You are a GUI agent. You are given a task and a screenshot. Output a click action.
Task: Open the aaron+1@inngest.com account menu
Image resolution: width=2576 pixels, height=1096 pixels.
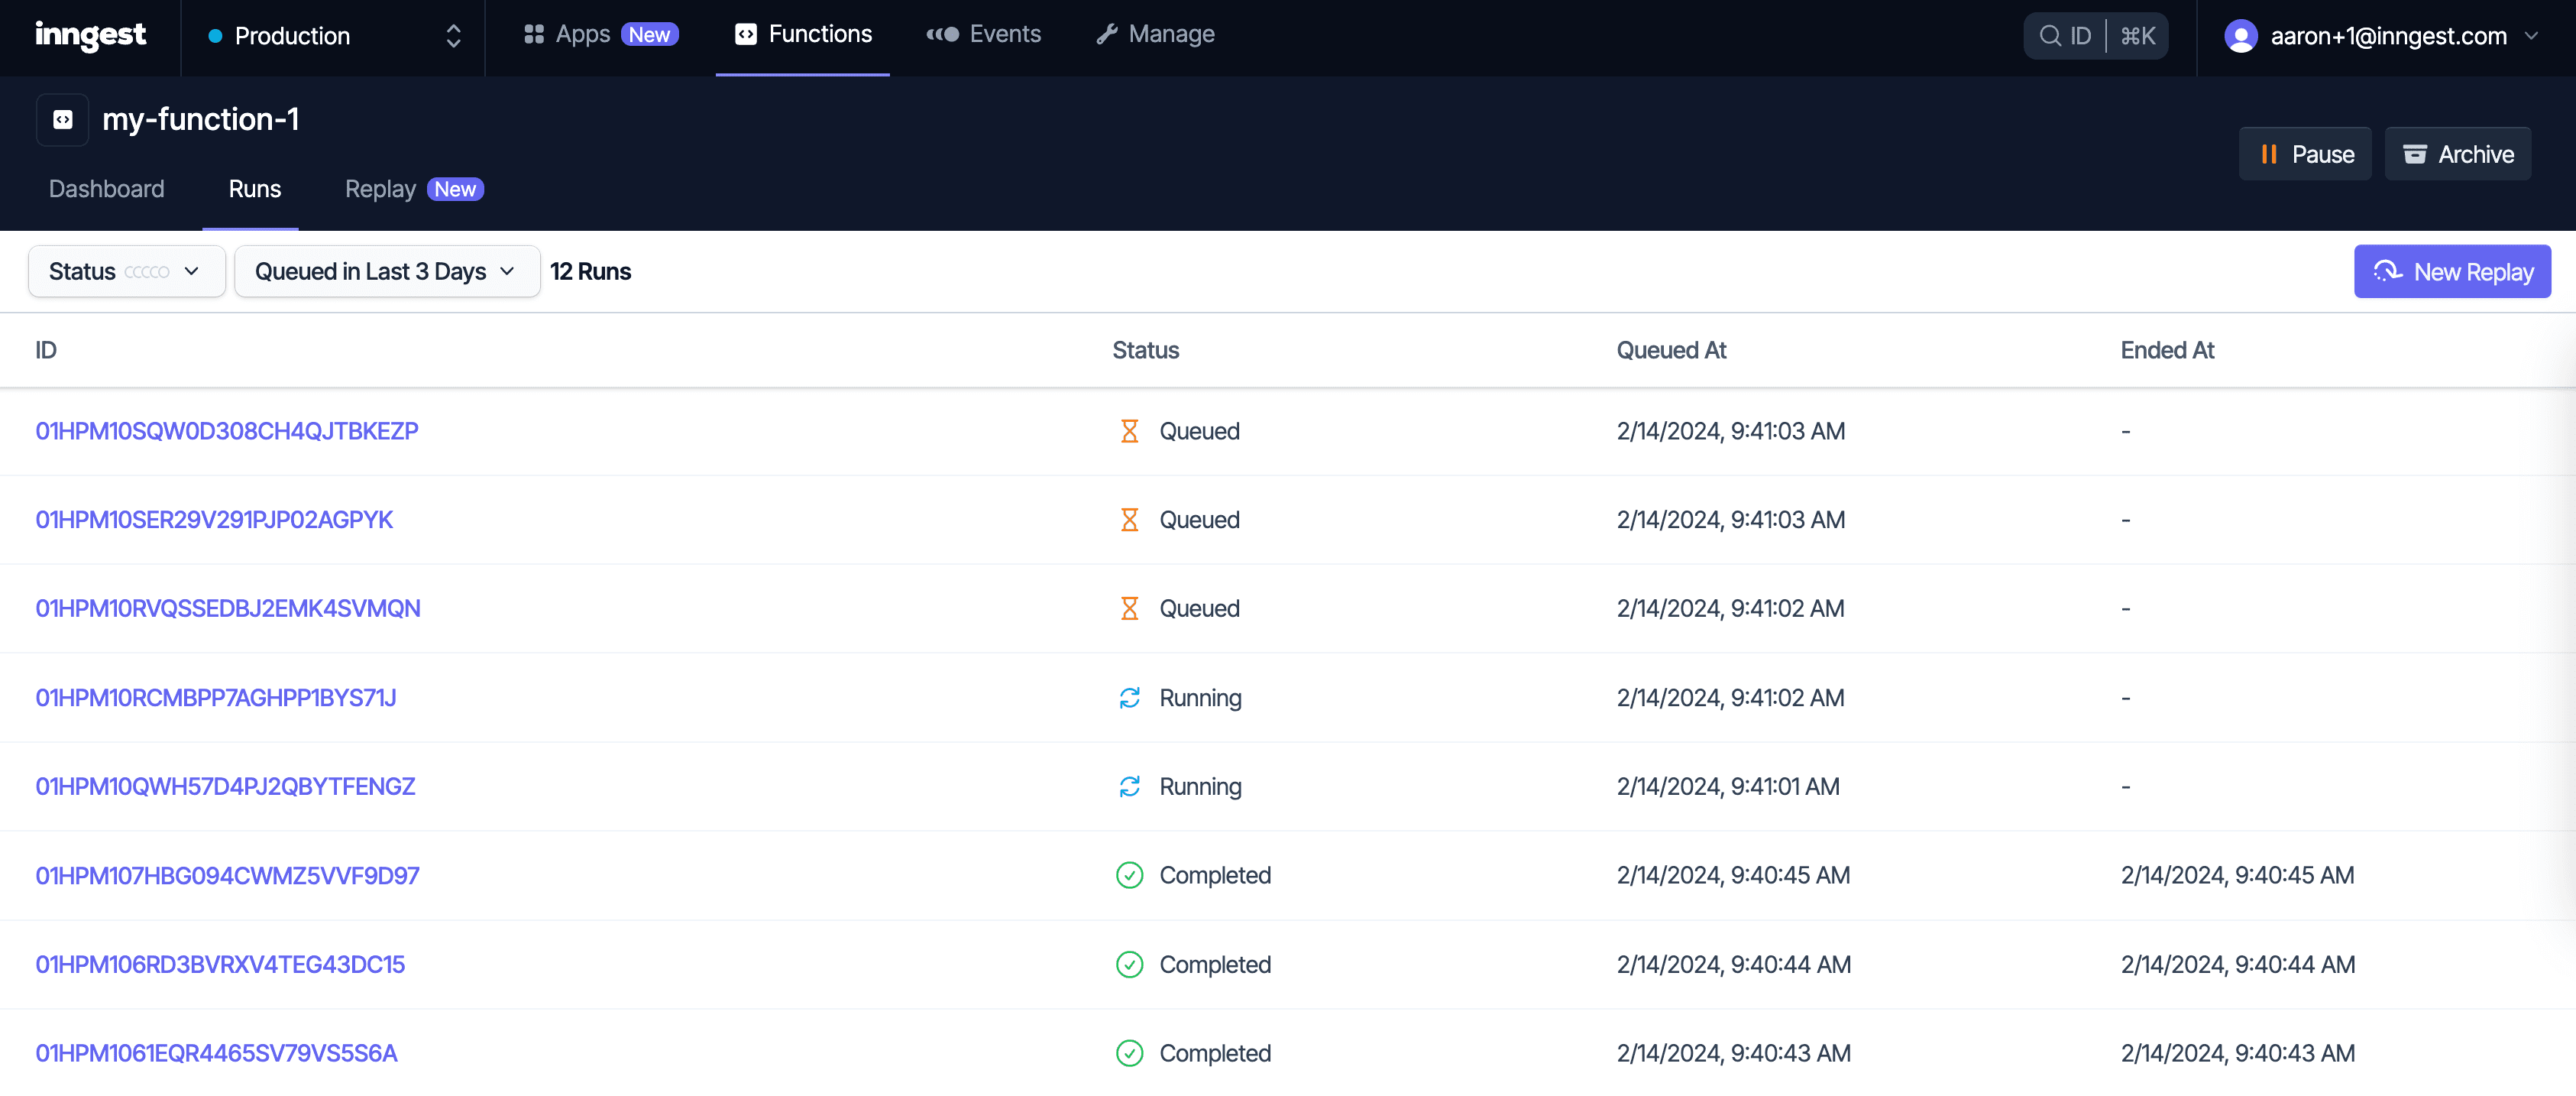pos(2380,36)
